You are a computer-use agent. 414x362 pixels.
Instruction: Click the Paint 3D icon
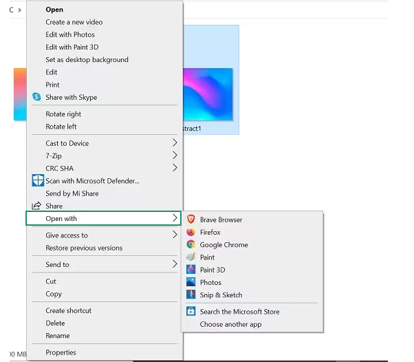point(191,269)
